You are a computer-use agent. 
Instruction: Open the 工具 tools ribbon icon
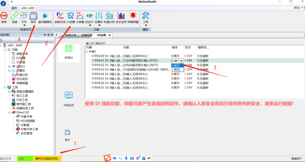click(x=145, y=16)
